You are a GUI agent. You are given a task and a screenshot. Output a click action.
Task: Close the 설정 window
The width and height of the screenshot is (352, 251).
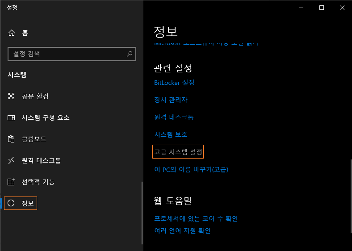[x=342, y=8]
